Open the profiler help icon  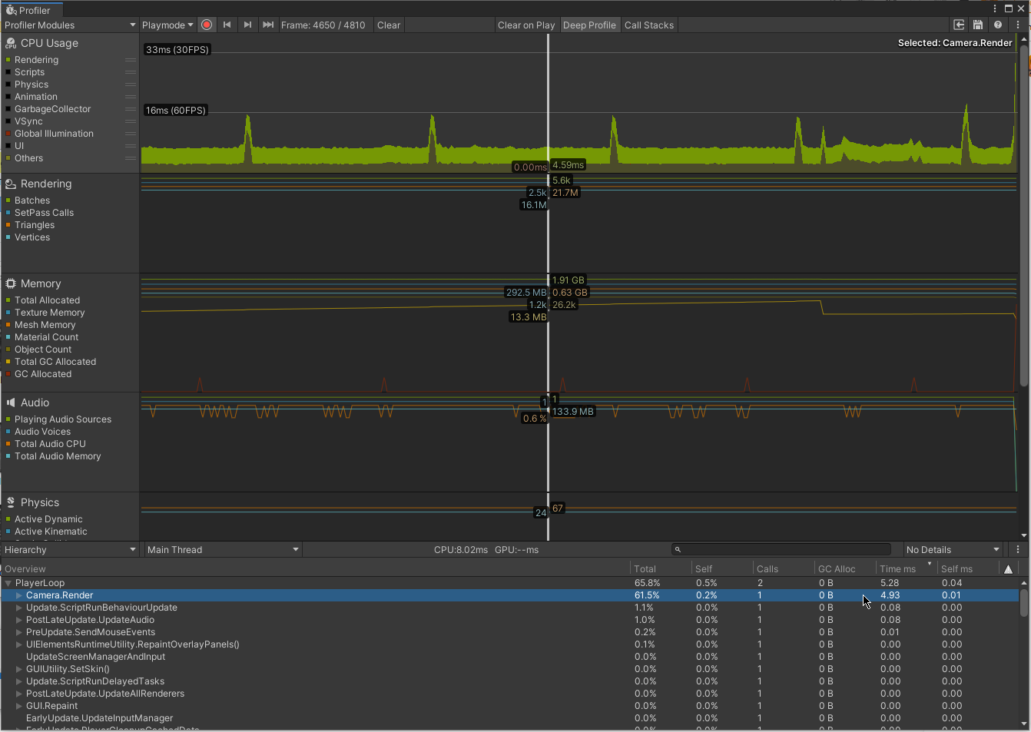998,25
